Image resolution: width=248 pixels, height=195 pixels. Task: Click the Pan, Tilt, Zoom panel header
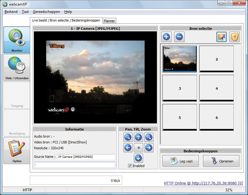pyautogui.click(x=138, y=129)
